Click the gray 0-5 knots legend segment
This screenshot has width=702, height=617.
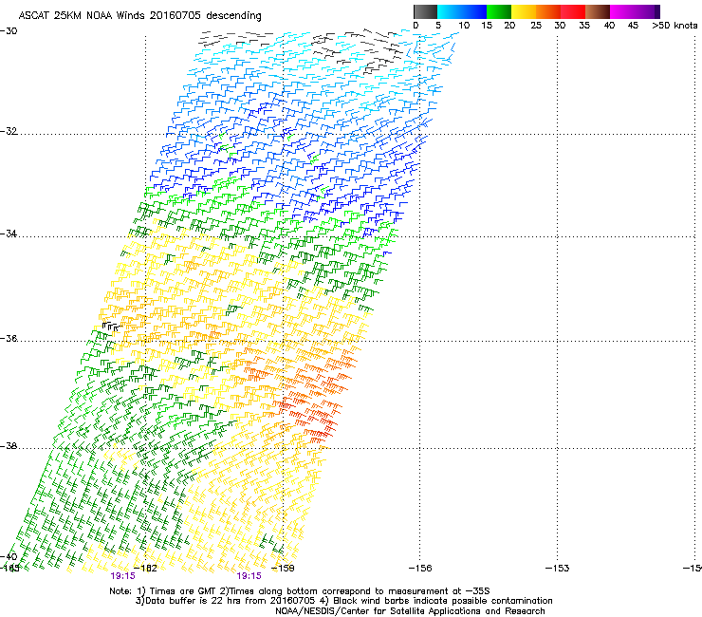tap(425, 11)
